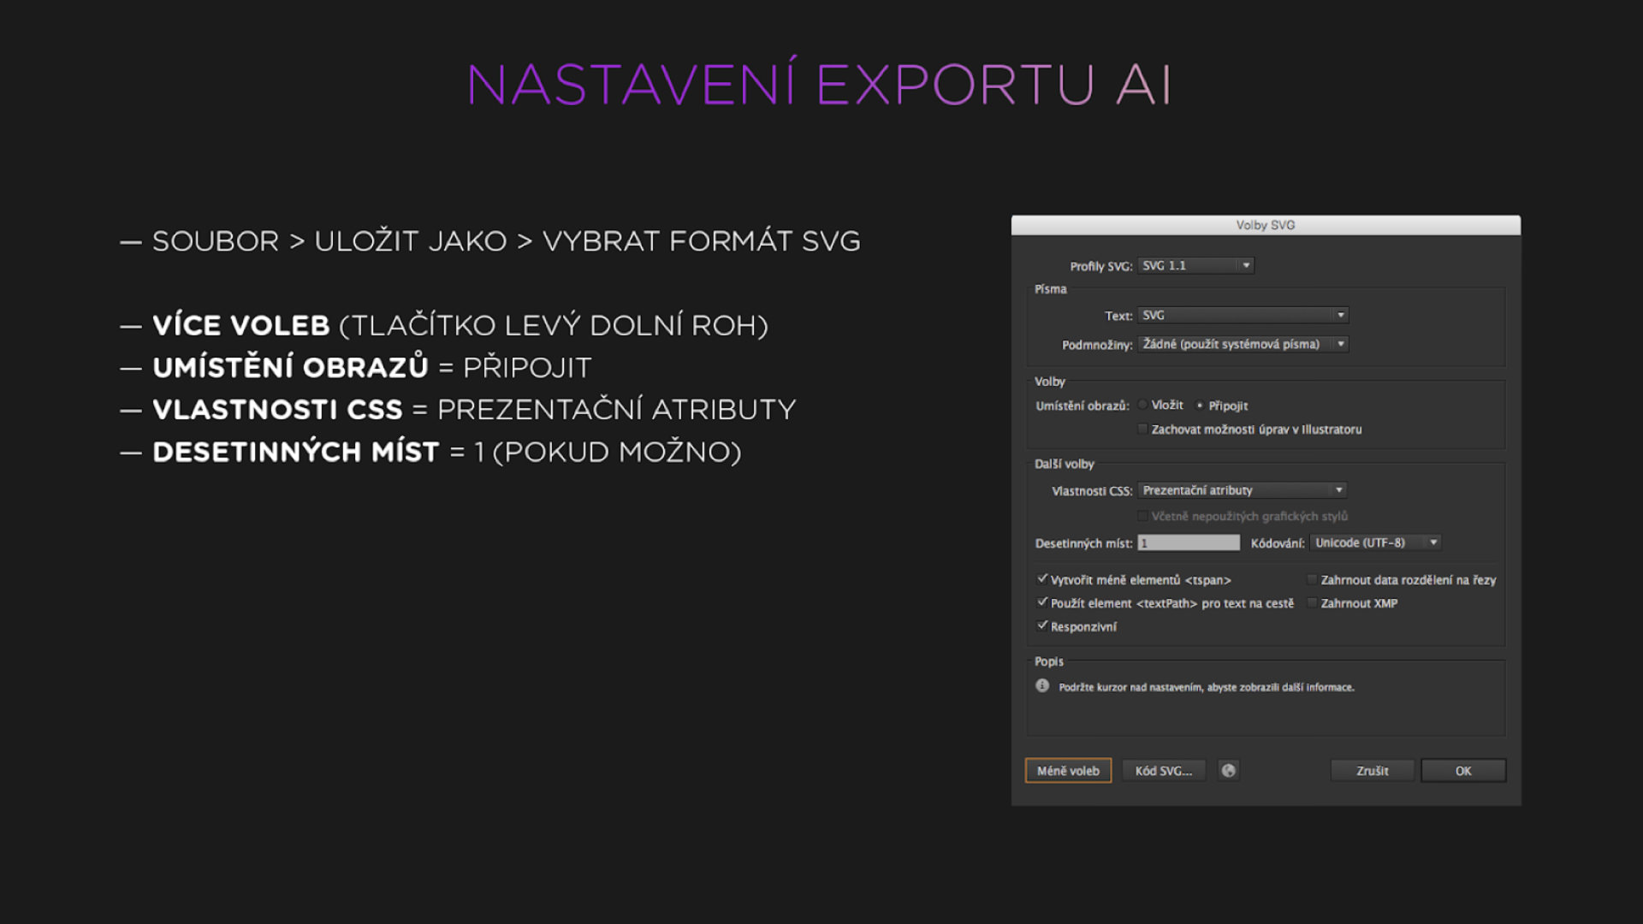Viewport: 1643px width, 924px height.
Task: Uncheck Vytvořit méně elementů tspan
Action: (x=1042, y=579)
